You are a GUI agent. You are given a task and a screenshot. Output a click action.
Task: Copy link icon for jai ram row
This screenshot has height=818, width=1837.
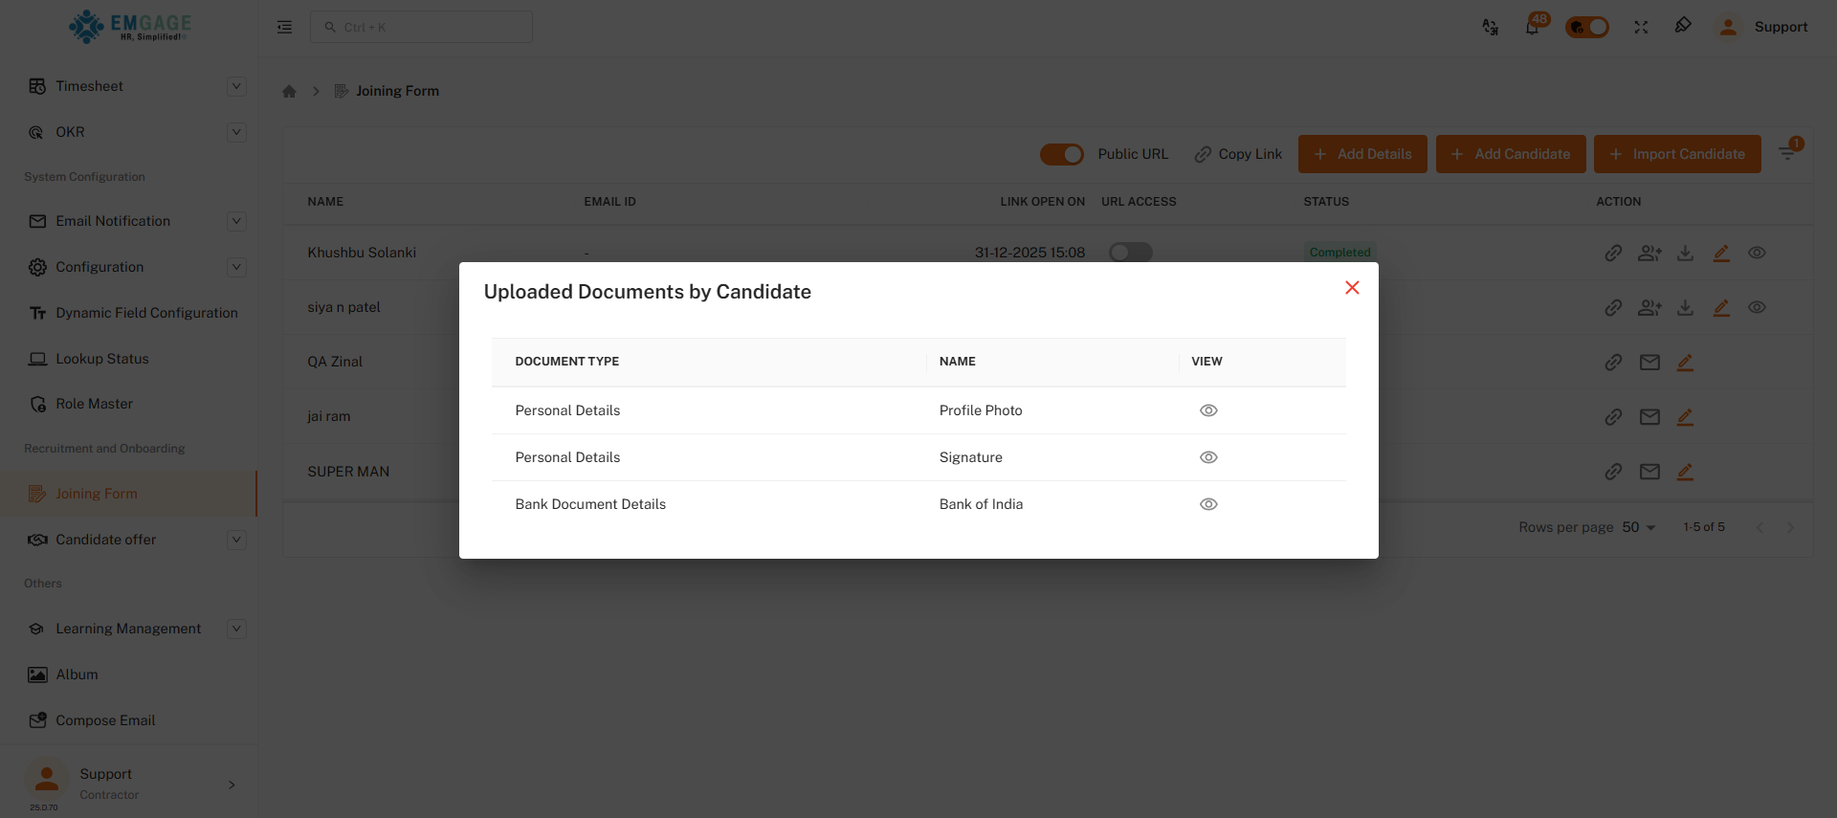[1613, 416]
